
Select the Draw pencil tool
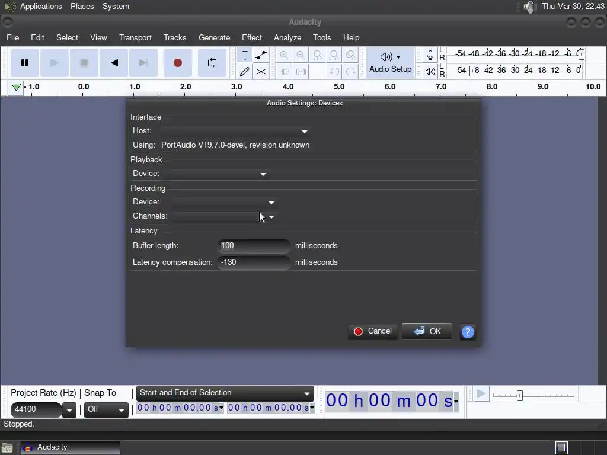coord(245,72)
